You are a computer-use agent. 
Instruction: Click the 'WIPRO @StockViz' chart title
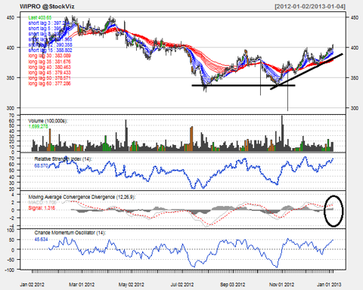point(47,7)
